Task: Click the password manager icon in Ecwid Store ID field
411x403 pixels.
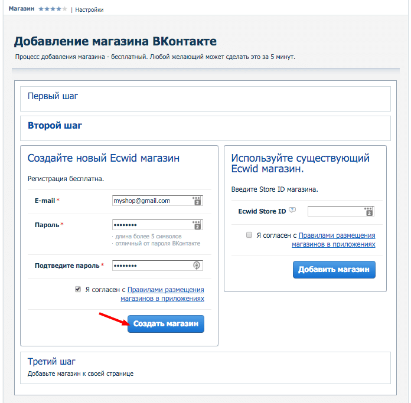Action: (368, 211)
